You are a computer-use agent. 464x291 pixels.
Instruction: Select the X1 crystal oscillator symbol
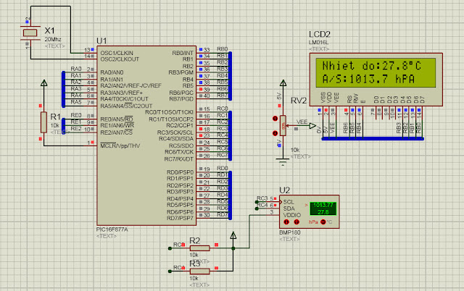(x=30, y=33)
